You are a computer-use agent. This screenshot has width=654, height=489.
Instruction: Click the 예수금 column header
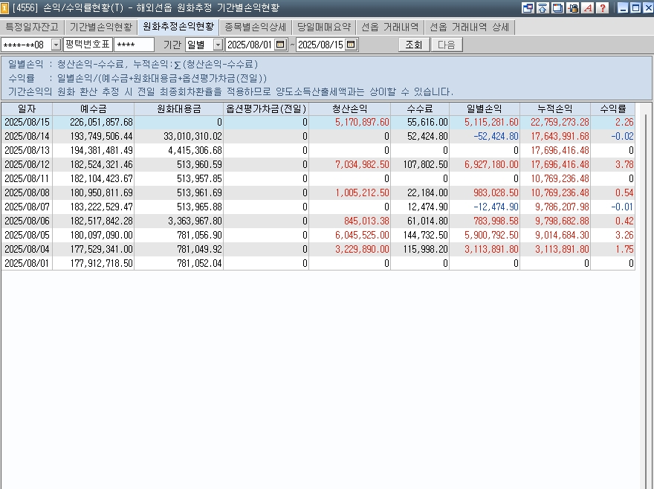(x=94, y=109)
